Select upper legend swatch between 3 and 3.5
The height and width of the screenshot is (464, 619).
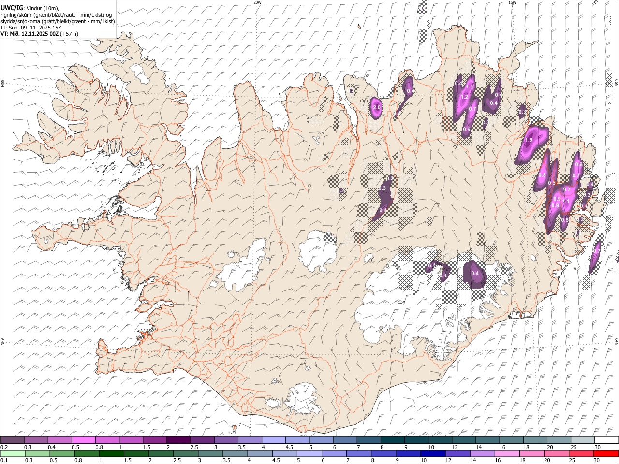(x=226, y=440)
